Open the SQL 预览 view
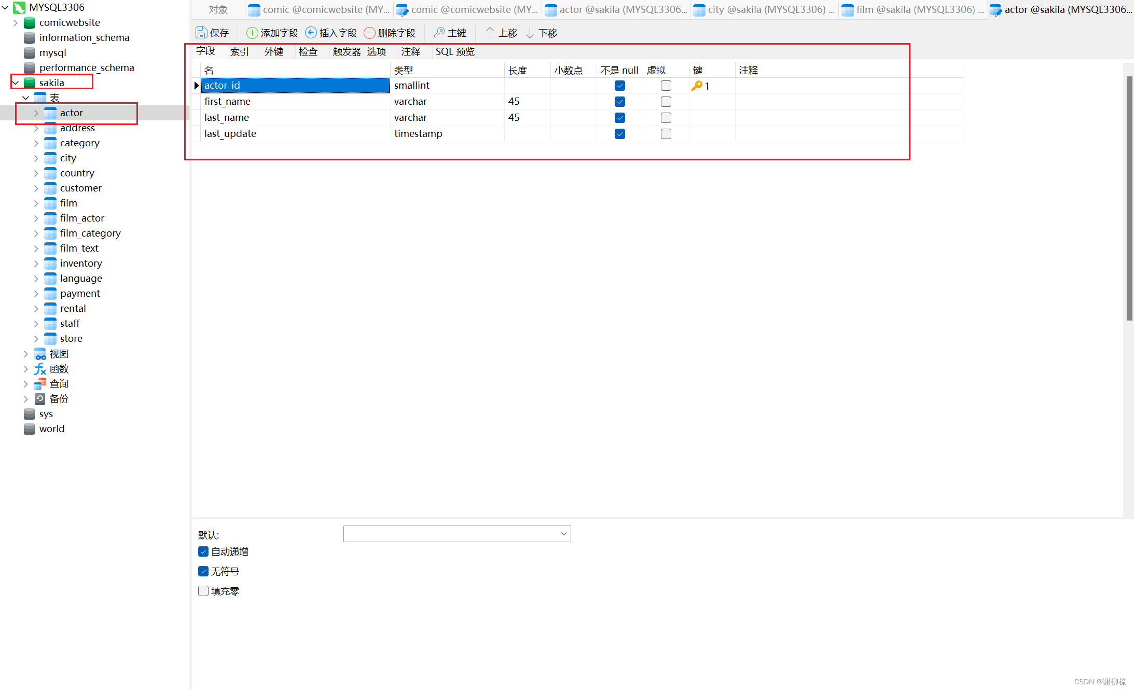 454,51
